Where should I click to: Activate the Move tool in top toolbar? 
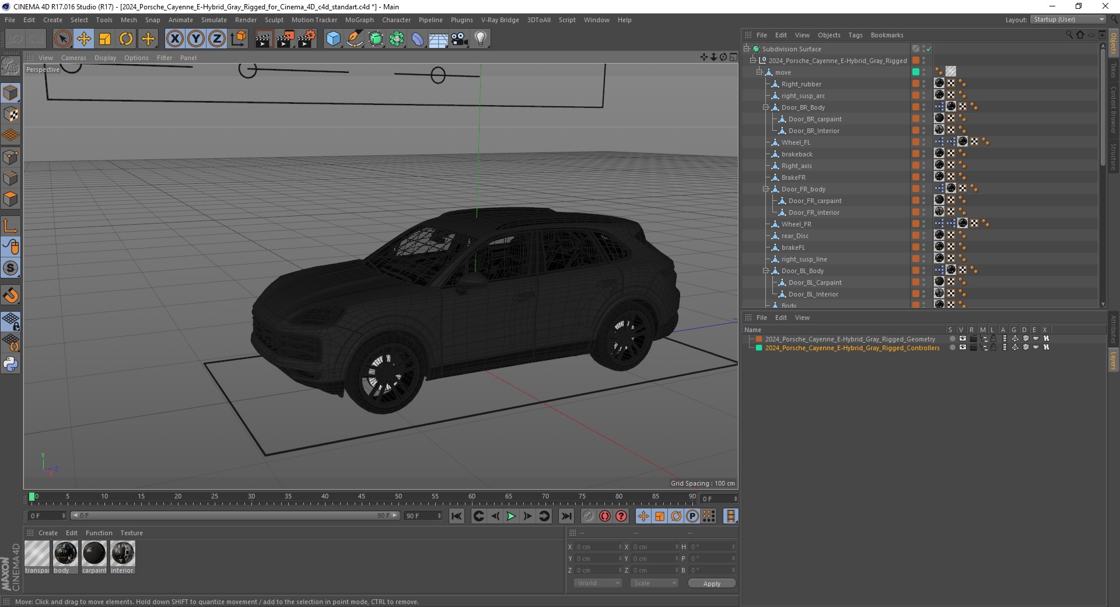coord(84,39)
